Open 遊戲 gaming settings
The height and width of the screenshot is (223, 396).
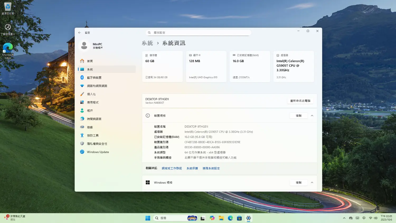coord(90,127)
